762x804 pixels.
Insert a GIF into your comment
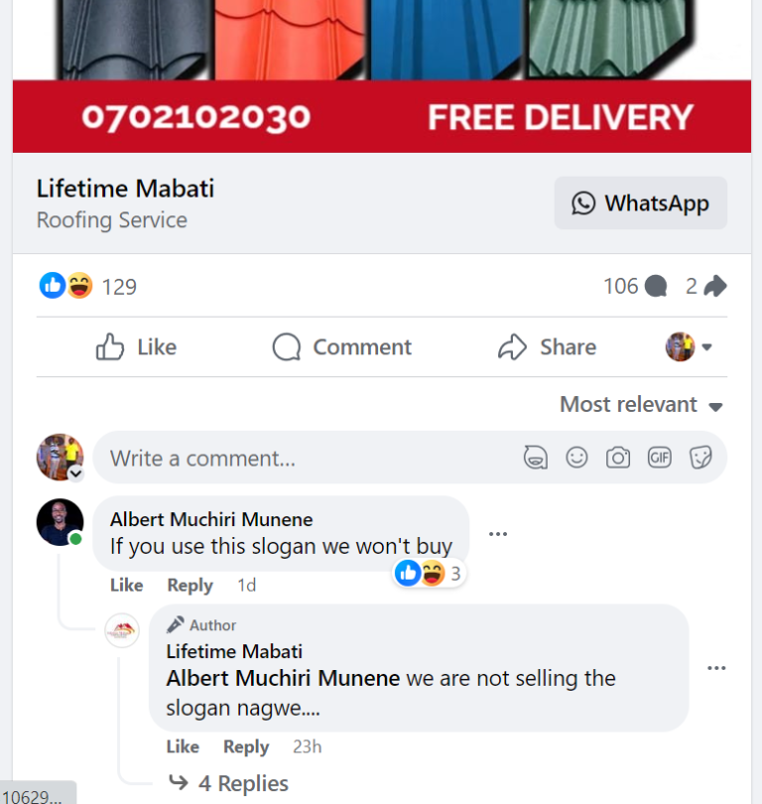pyautogui.click(x=659, y=458)
